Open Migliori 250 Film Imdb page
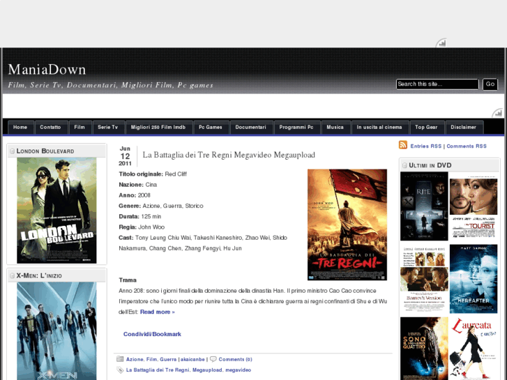 158,127
